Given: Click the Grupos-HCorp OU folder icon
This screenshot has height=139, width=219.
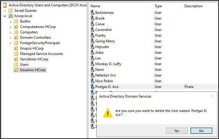Looking at the screenshot, I should (16, 48).
